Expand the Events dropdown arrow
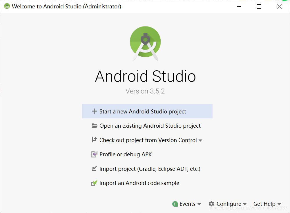Viewport: 290px width, 213px height. click(199, 204)
